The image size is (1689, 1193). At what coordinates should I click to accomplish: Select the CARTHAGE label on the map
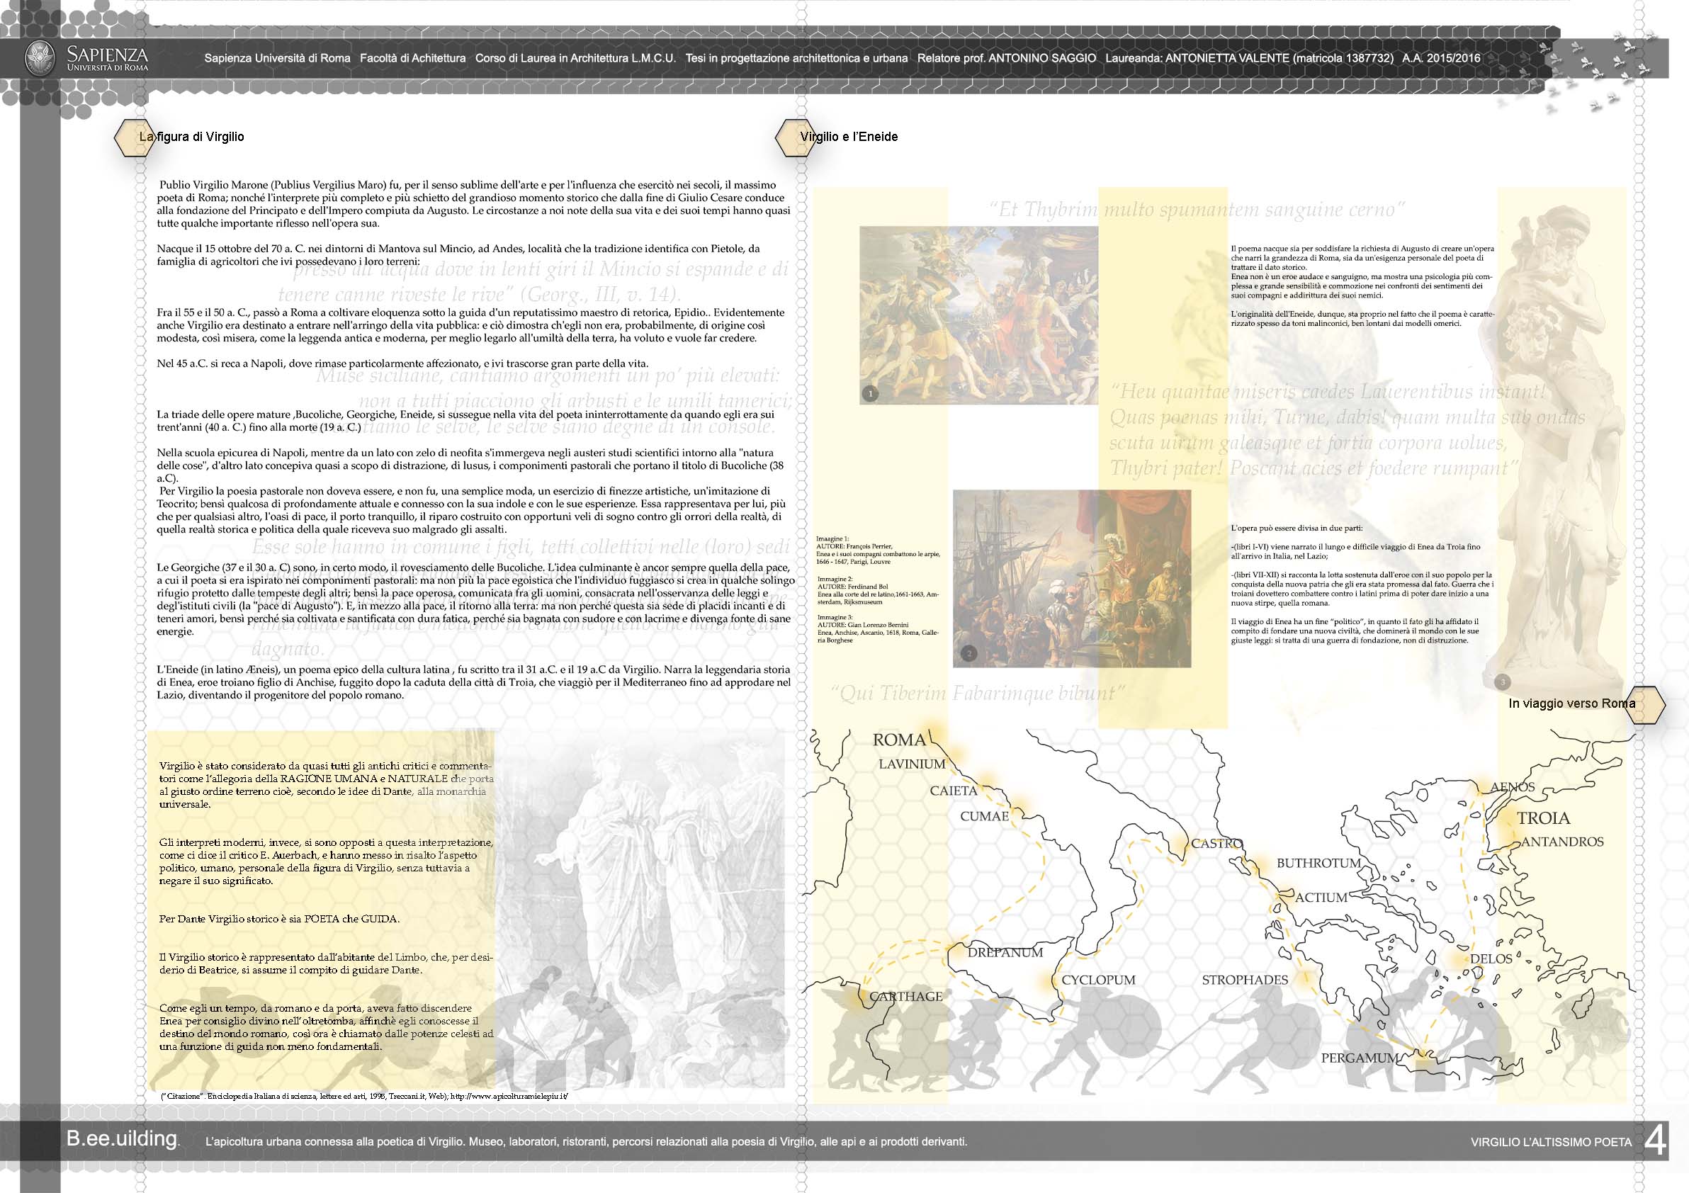click(905, 997)
